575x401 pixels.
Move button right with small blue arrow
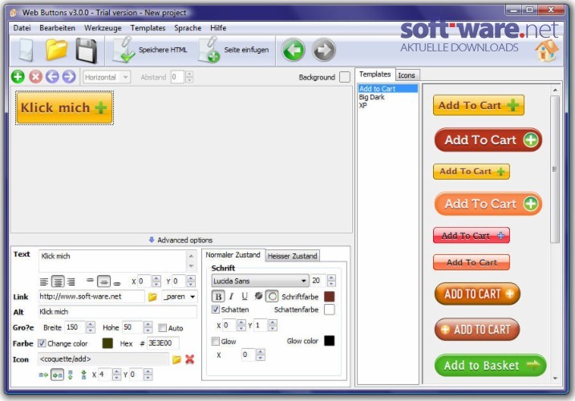tap(69, 77)
